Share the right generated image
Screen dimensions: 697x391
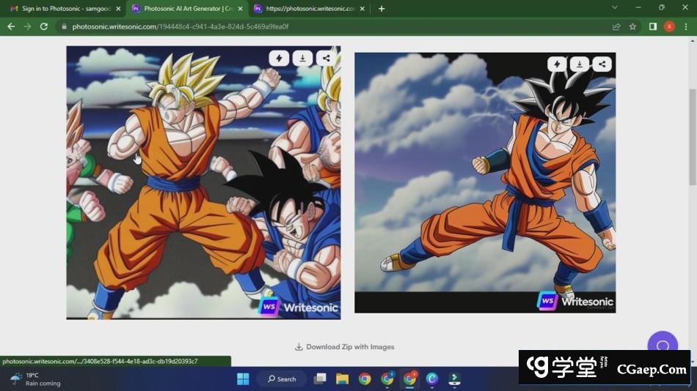(x=602, y=64)
